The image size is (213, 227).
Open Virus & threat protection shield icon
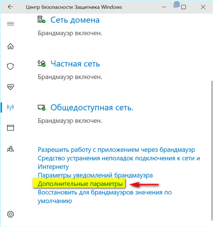(10, 66)
